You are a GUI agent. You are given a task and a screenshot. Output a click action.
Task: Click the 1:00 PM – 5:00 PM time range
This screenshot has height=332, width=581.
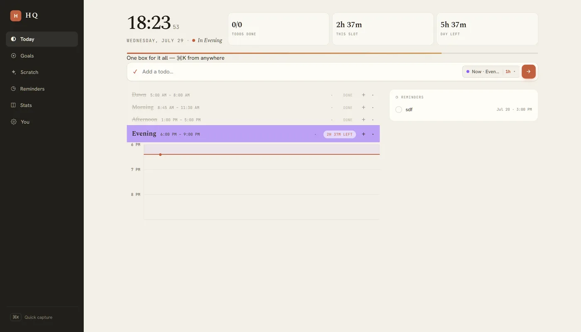pyautogui.click(x=181, y=120)
